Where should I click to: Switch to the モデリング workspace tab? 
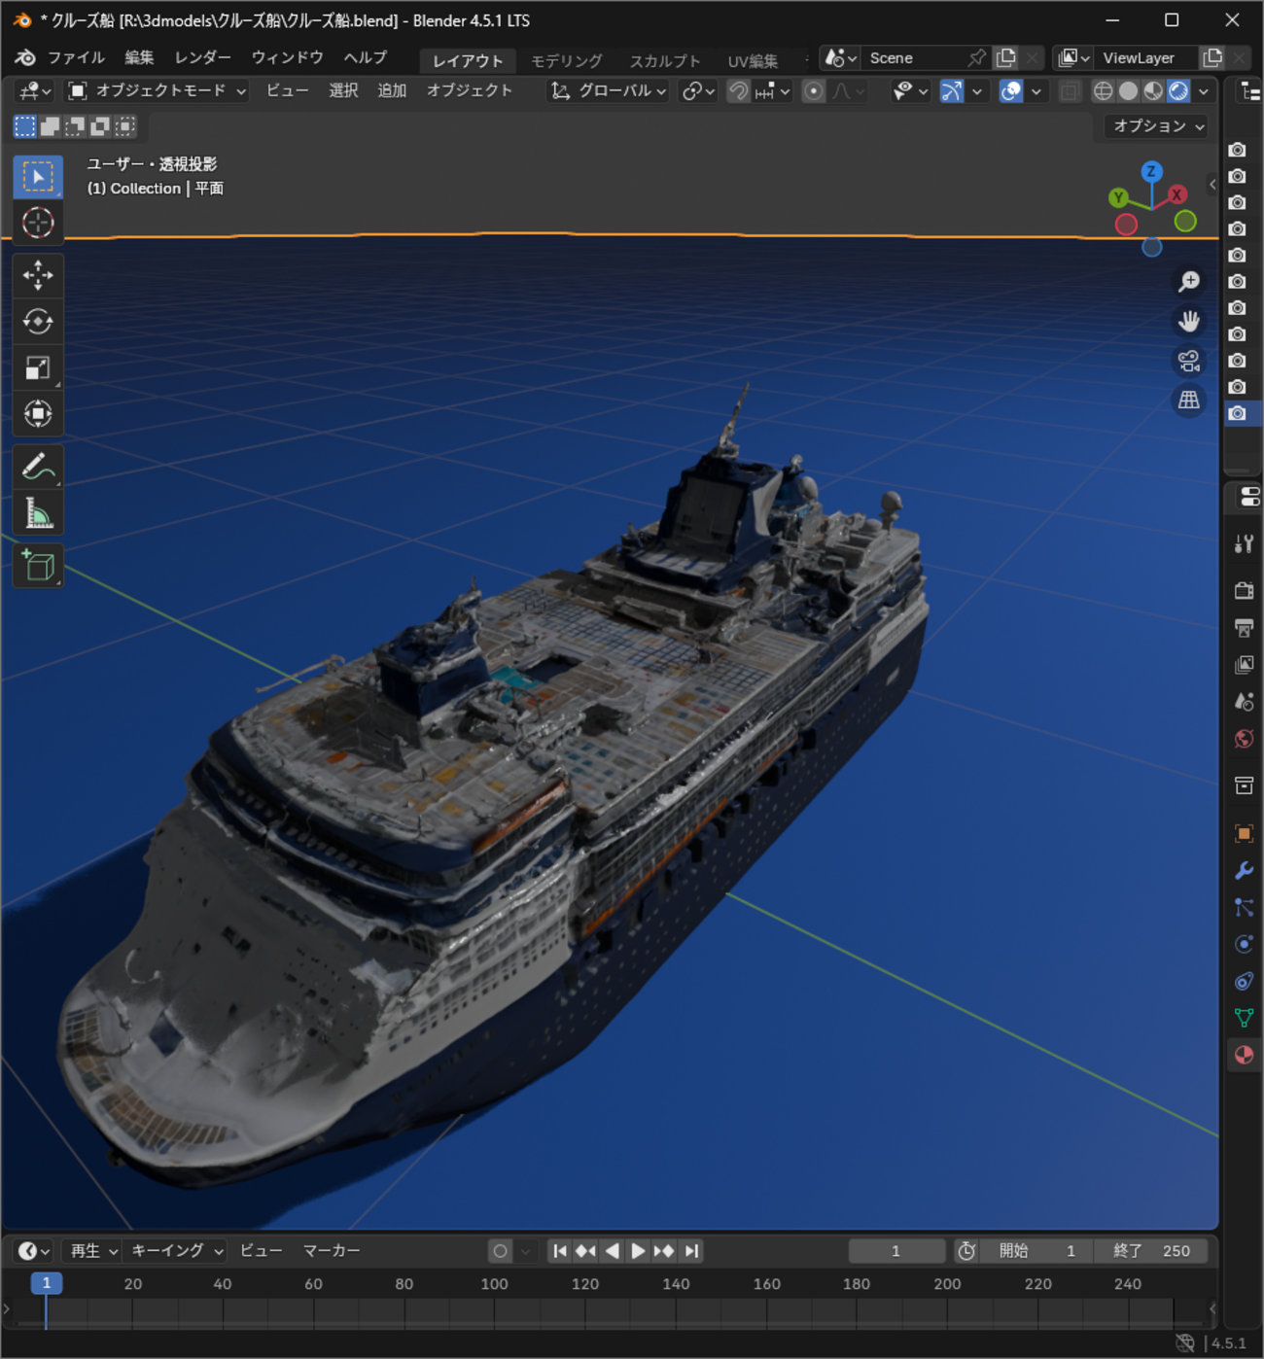566,61
